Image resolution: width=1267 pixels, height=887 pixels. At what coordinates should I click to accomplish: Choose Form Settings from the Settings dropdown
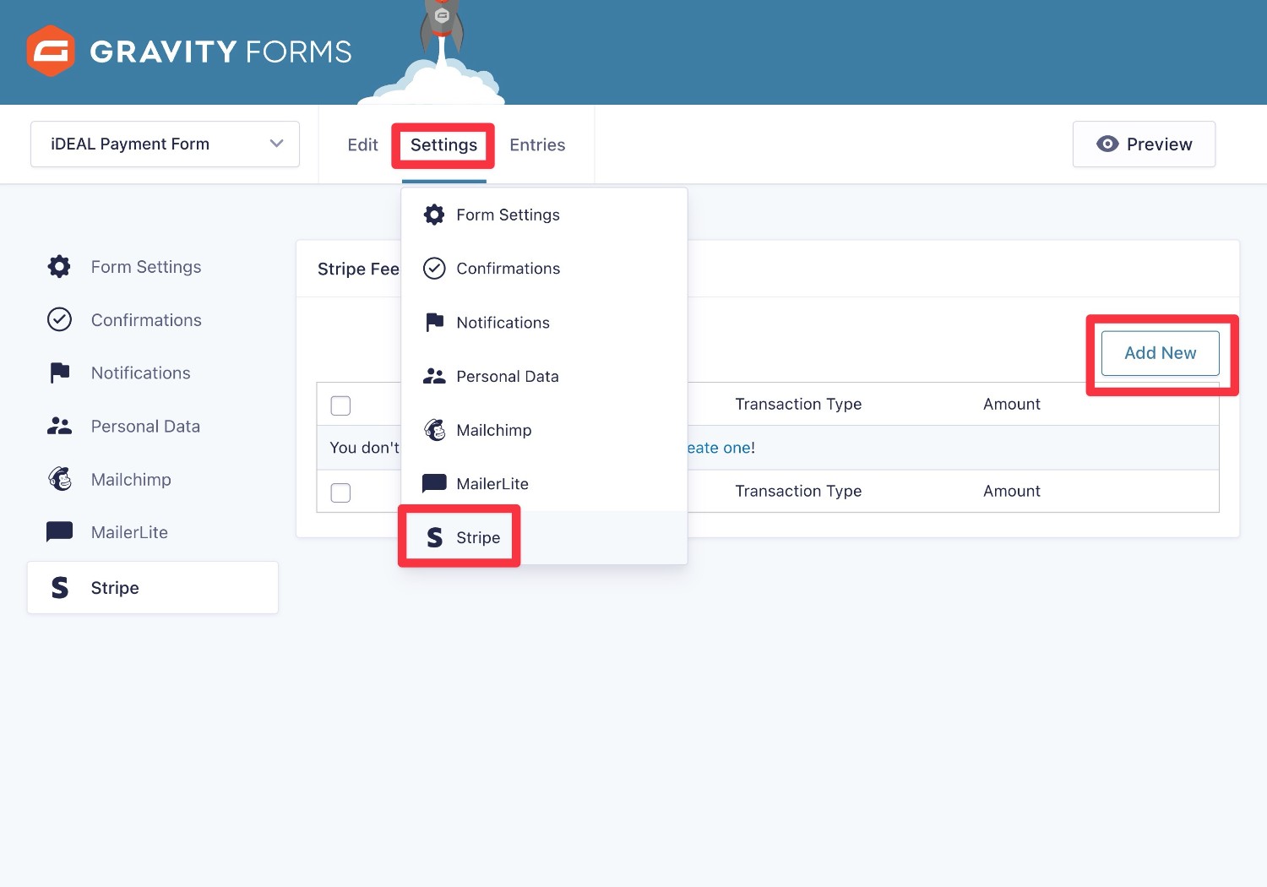coord(544,215)
